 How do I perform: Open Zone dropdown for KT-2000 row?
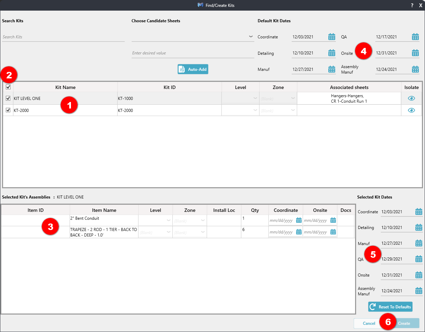pos(293,110)
